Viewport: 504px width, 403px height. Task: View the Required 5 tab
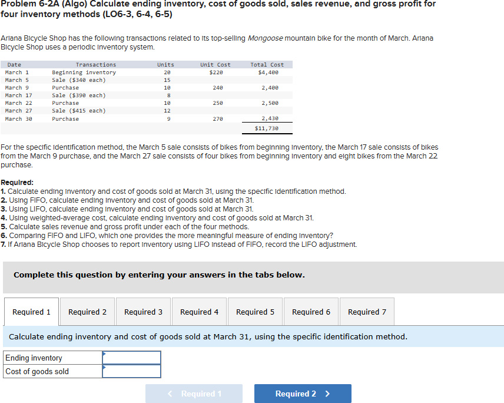coord(255,311)
